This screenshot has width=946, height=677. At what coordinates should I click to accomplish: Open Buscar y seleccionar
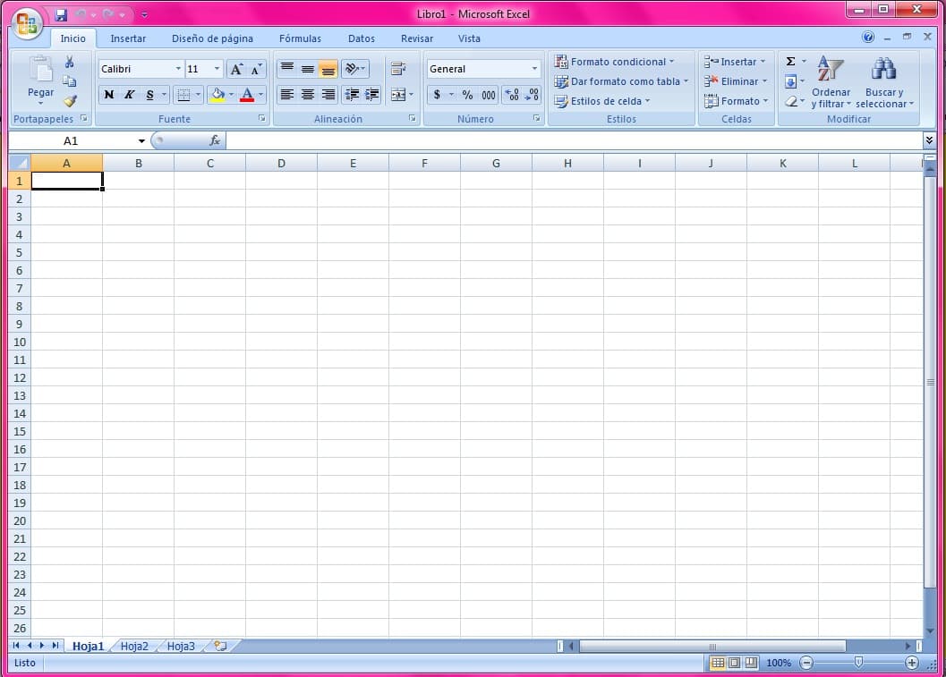(x=884, y=82)
